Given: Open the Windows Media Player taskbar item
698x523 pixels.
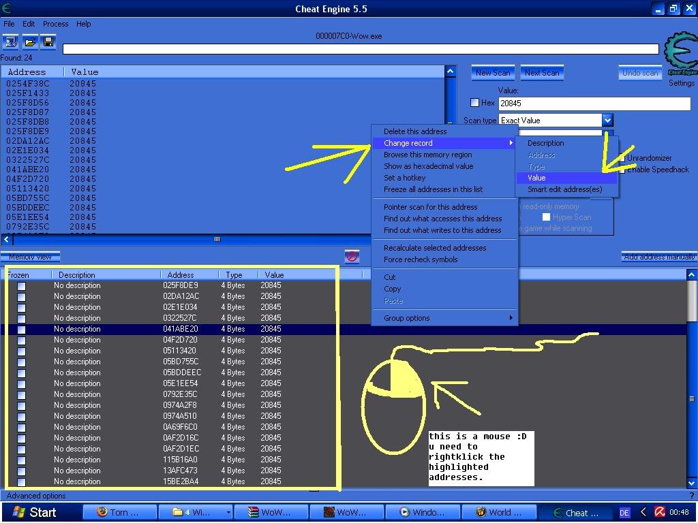Looking at the screenshot, I should click(x=422, y=512).
